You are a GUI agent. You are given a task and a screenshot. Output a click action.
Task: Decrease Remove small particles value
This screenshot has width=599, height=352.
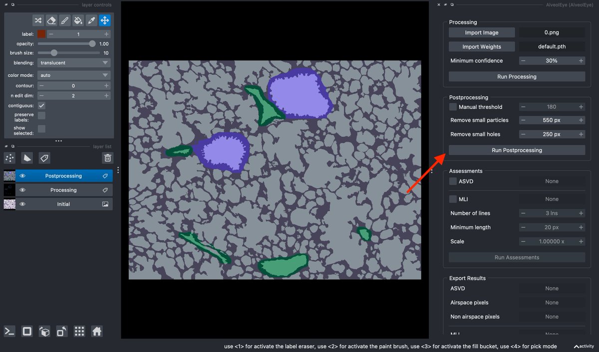[x=523, y=120]
